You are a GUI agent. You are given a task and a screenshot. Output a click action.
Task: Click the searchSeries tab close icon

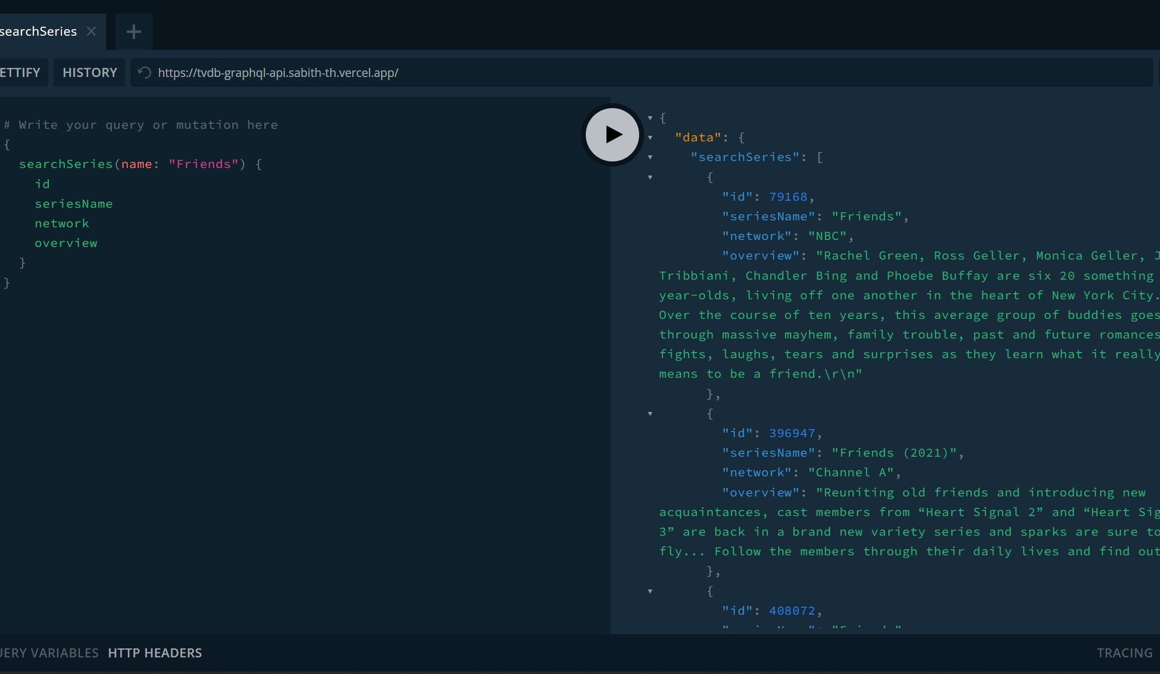point(91,31)
